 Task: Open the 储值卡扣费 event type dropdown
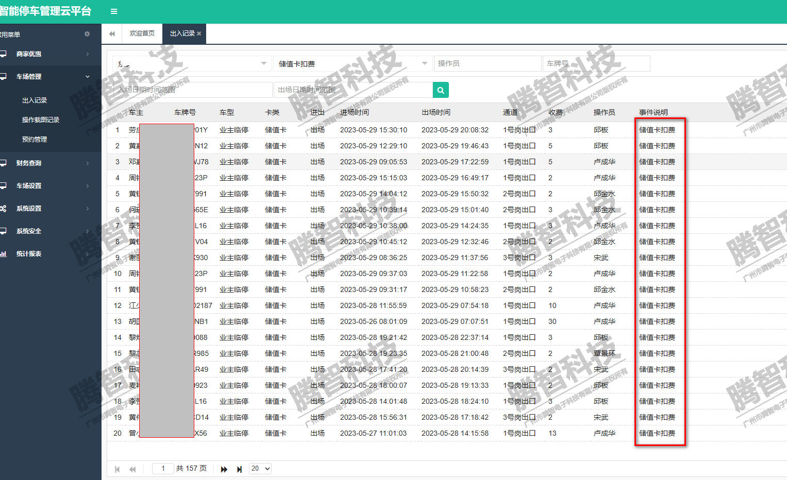point(353,63)
